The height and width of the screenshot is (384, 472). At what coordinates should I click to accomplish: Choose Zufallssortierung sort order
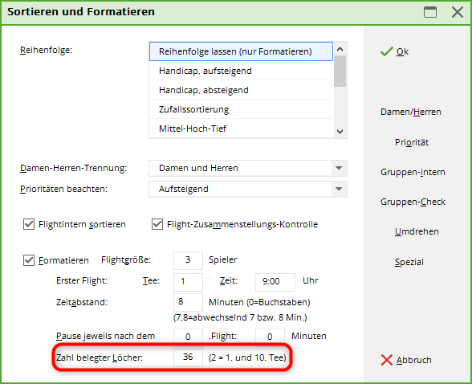242,109
